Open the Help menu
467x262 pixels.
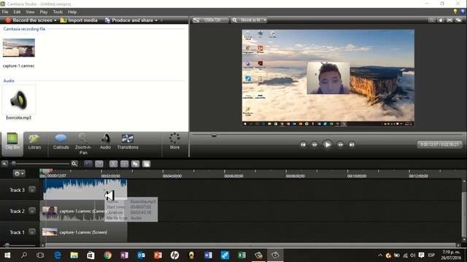click(x=72, y=12)
